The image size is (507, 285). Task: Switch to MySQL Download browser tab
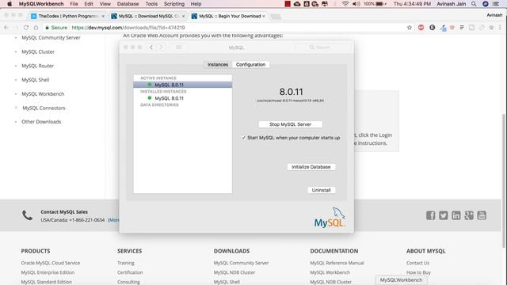point(148,16)
